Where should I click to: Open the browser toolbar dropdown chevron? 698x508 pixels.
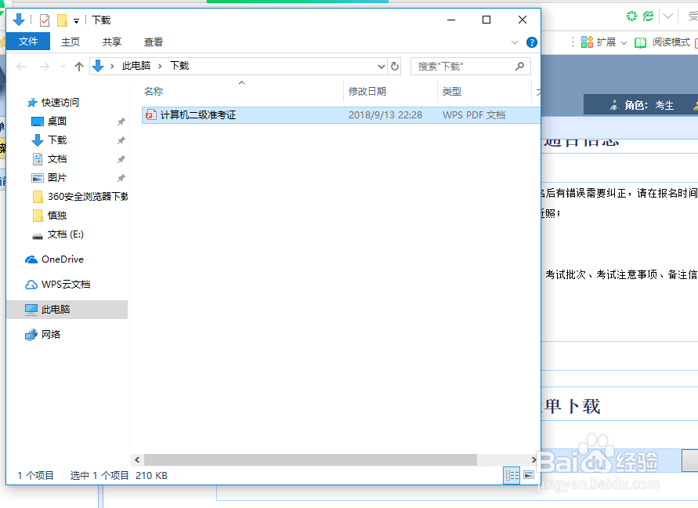pyautogui.click(x=667, y=16)
